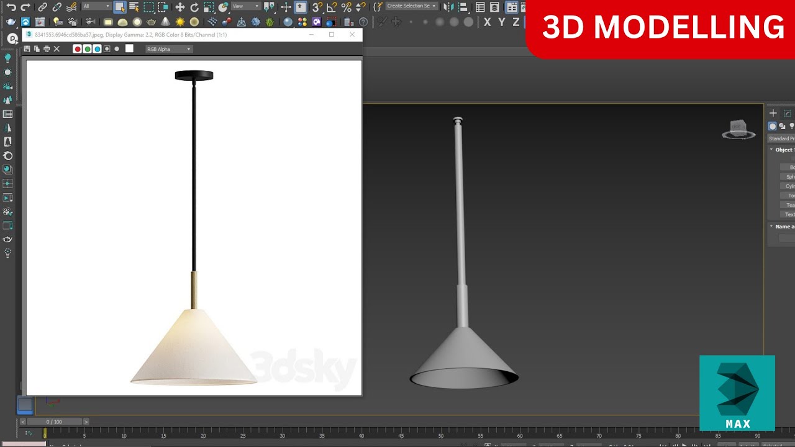Click the time slider showing 0 / 100

(x=54, y=422)
